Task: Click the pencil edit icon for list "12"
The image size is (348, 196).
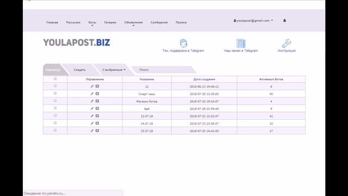Action: [92, 86]
